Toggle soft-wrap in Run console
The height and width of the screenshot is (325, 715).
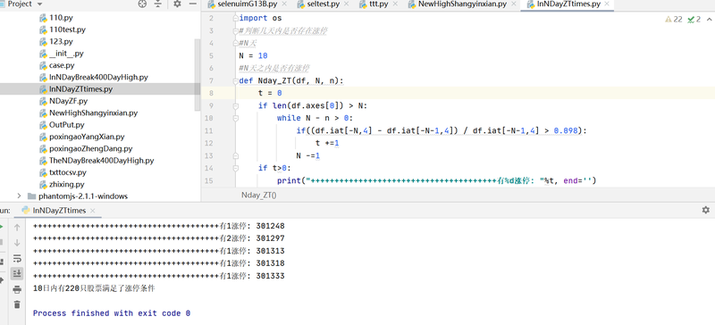[17, 258]
